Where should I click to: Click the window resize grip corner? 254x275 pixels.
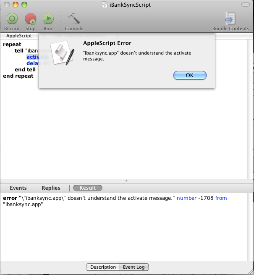(251, 272)
